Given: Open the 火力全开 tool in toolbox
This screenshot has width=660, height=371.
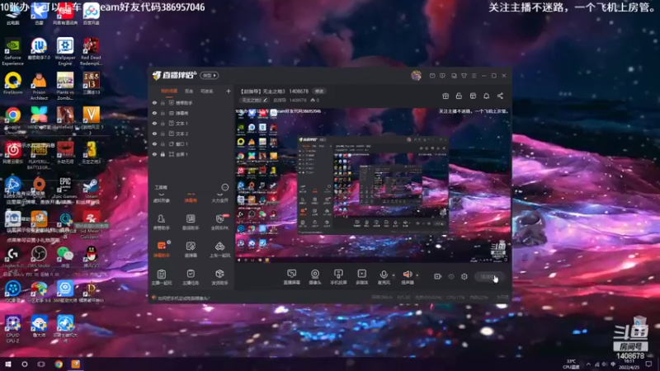Looking at the screenshot, I should (x=219, y=197).
